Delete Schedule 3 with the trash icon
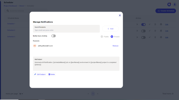Image resolution: width=179 pixels, height=100 pixels. [x=155, y=37]
